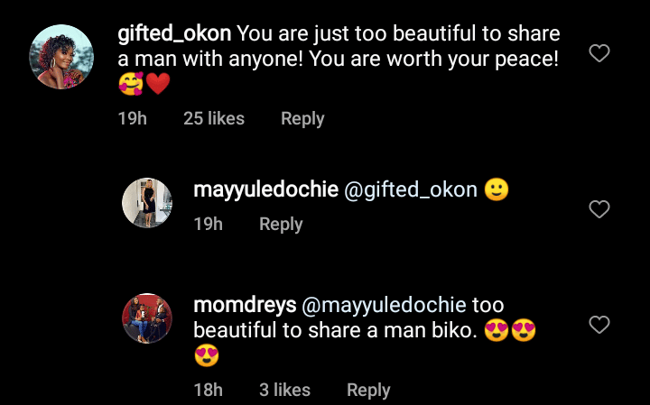Open momdreys' profile picture

[147, 318]
